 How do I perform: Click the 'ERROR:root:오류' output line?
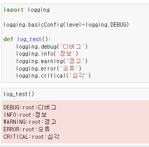point(27,129)
